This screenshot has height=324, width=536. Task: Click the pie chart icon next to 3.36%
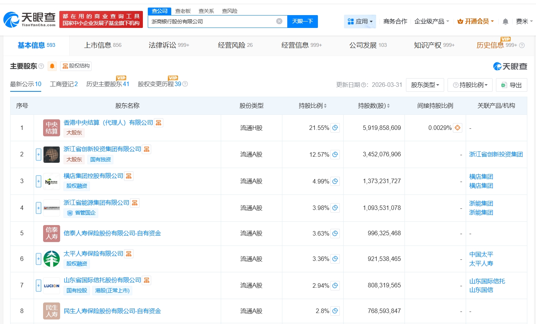coord(335,259)
